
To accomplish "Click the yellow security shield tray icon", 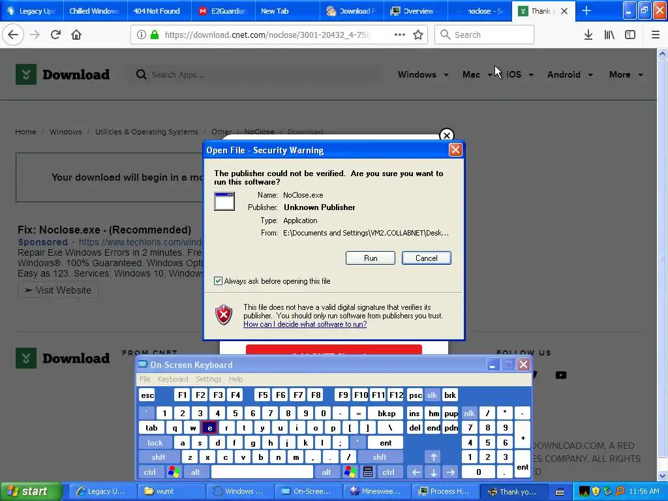I will point(596,492).
